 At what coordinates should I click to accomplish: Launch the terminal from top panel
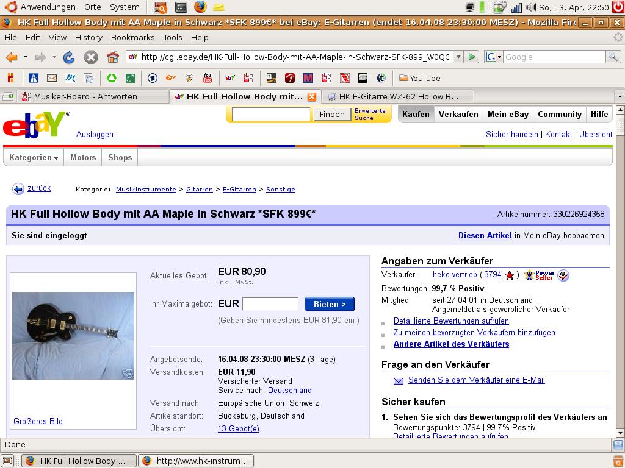click(181, 7)
